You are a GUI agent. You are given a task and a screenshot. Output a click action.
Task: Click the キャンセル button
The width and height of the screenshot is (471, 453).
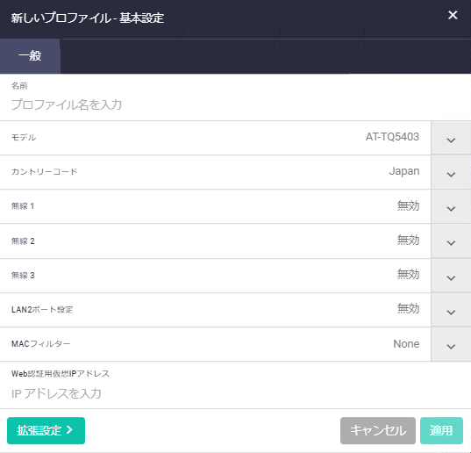coord(378,430)
